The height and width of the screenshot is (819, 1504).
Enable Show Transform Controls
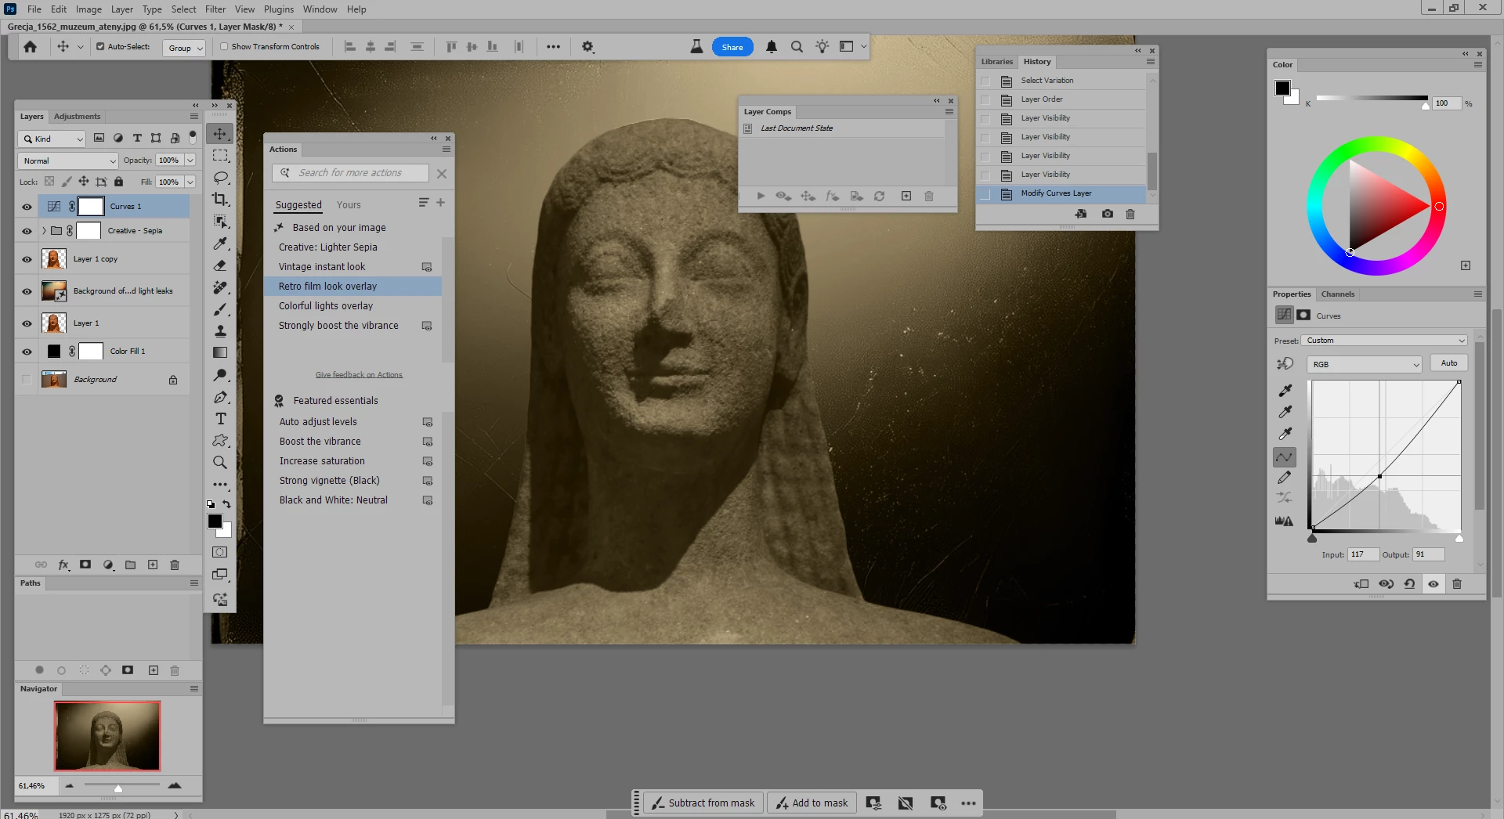[x=224, y=47]
